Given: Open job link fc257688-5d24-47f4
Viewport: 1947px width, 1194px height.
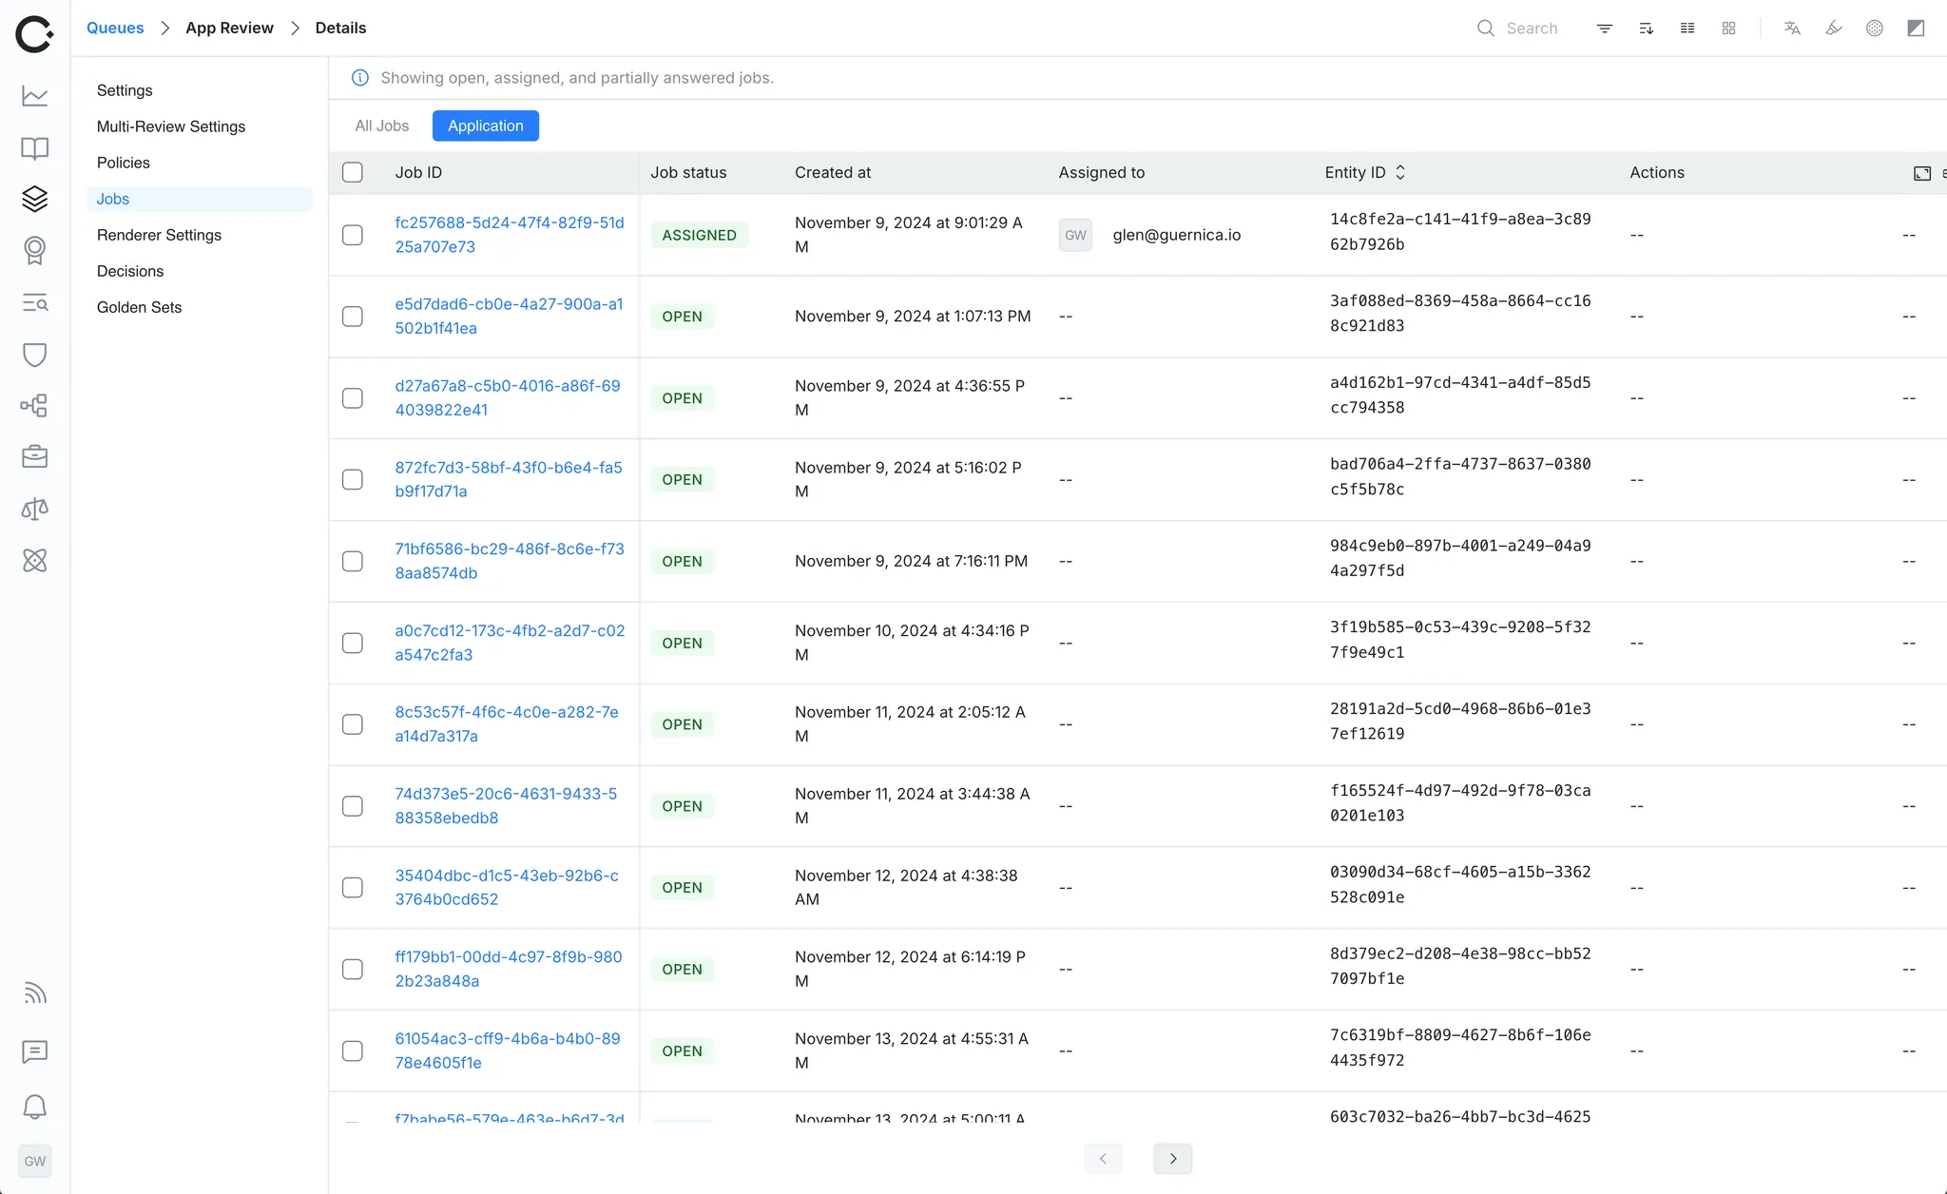Looking at the screenshot, I should [510, 235].
